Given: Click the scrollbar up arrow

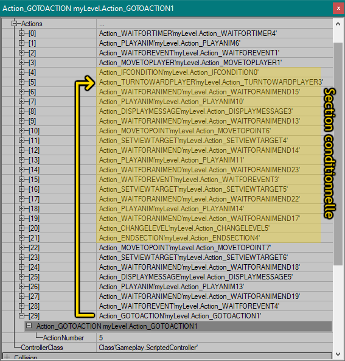Looking at the screenshot, I should click(338, 24).
